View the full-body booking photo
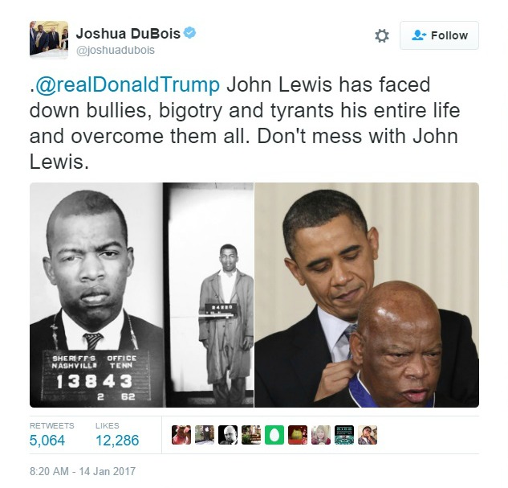Image resolution: width=508 pixels, height=488 pixels. [209, 294]
